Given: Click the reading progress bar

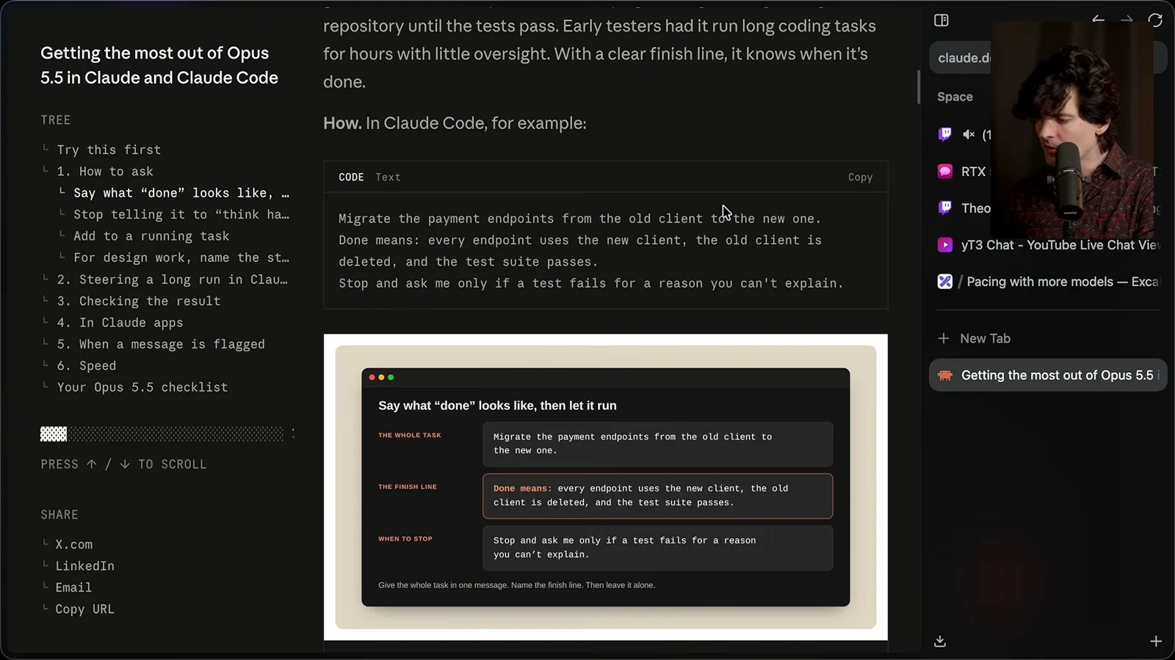Looking at the screenshot, I should pyautogui.click(x=162, y=434).
